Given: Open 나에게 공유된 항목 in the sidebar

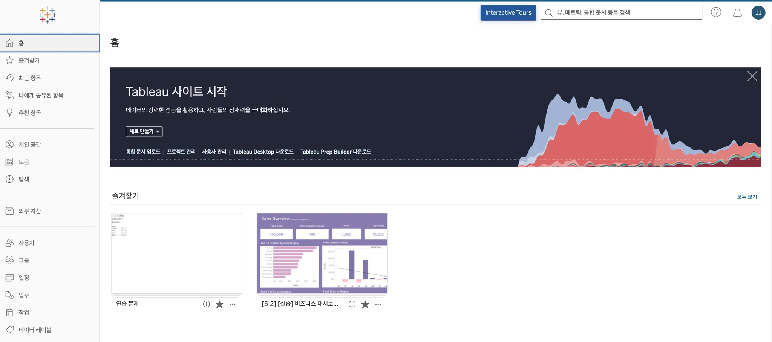Looking at the screenshot, I should pyautogui.click(x=50, y=95).
